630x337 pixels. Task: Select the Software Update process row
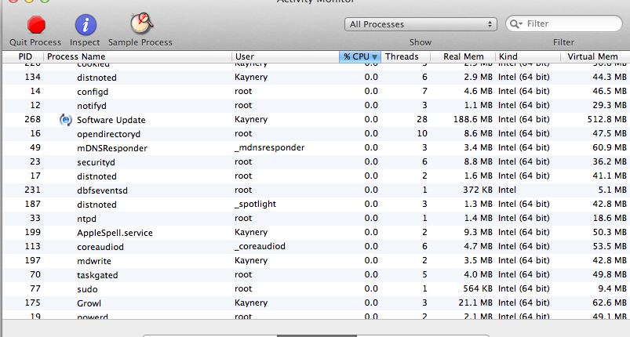(316, 120)
